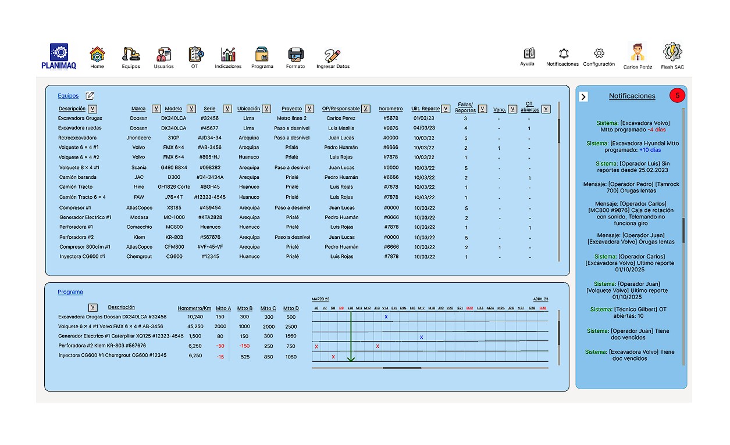Screen dimensions: 730x445
Task: Collapse the Notificaciones panel with arrow
Action: (x=584, y=97)
